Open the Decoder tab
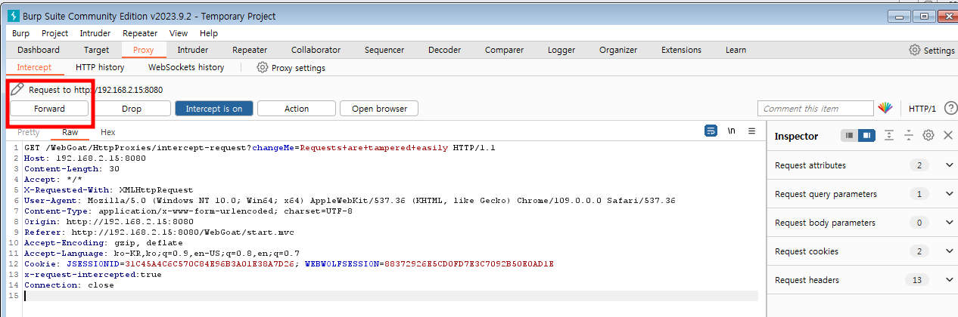The image size is (958, 317). click(444, 50)
